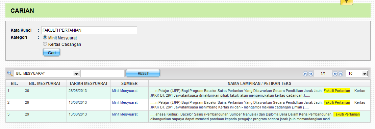Screen dimensions: 375x129
Task: Go to next page of results
Action: click(335, 74)
